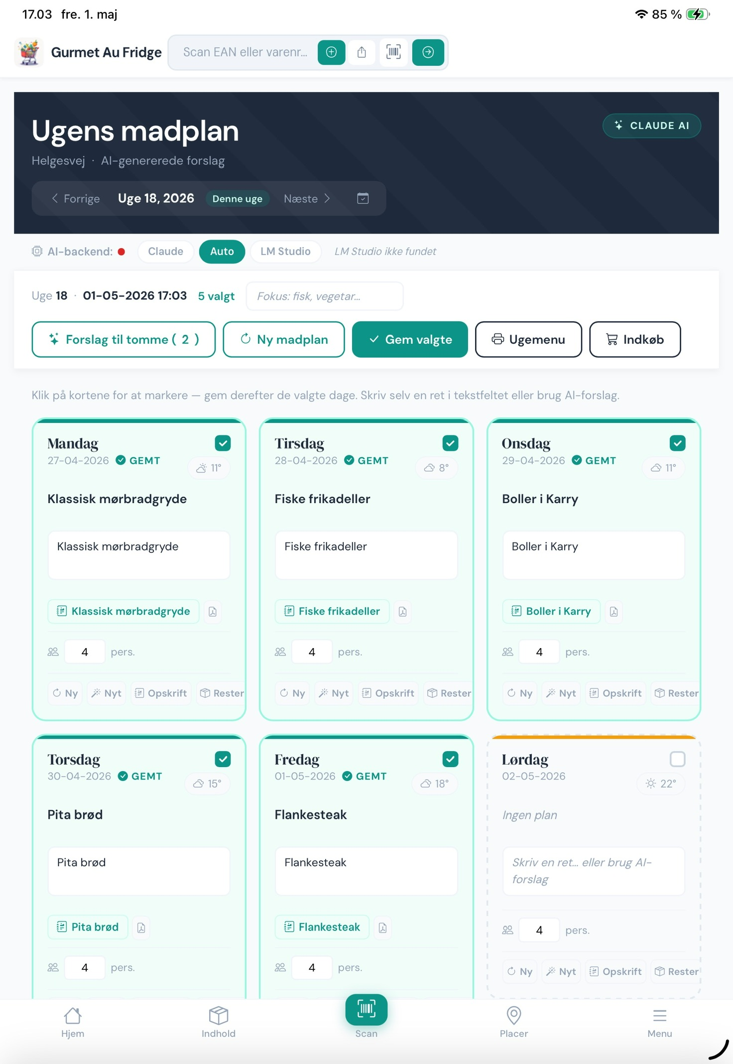Click the Gurmet Au Fridge logo
This screenshot has width=733, height=1064.
[x=29, y=52]
